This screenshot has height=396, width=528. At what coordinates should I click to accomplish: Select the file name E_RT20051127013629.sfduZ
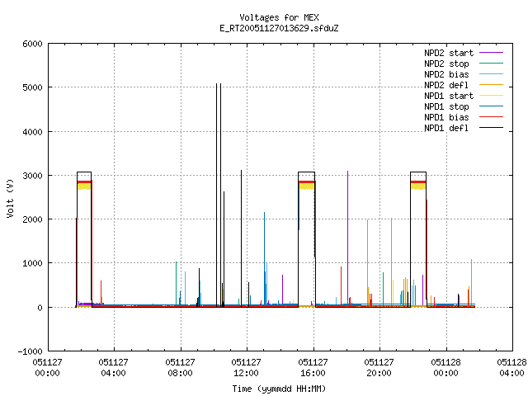(279, 28)
